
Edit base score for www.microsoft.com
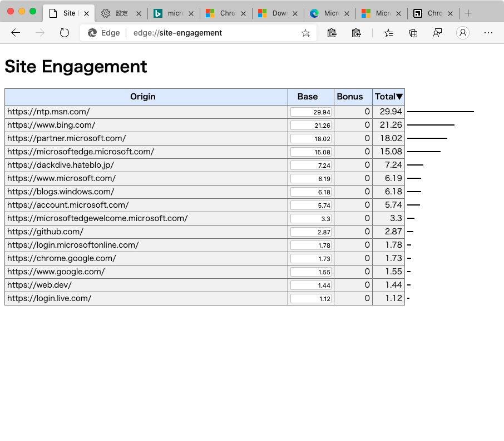[311, 178]
